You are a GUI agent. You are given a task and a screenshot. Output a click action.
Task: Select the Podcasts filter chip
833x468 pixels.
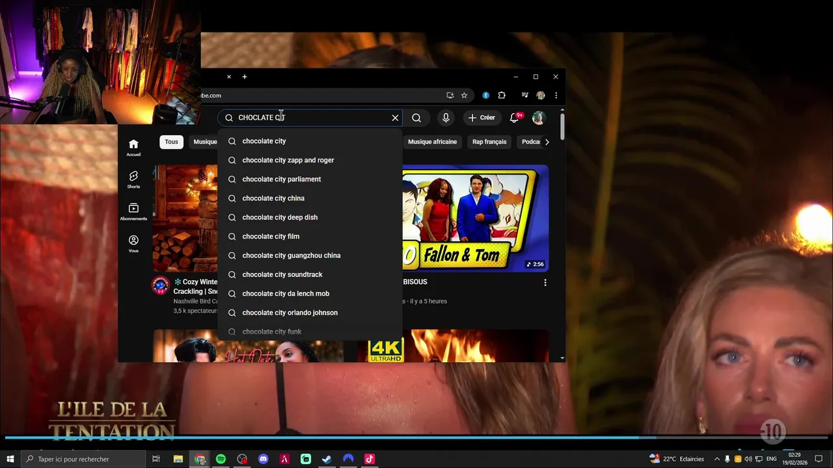(x=529, y=142)
